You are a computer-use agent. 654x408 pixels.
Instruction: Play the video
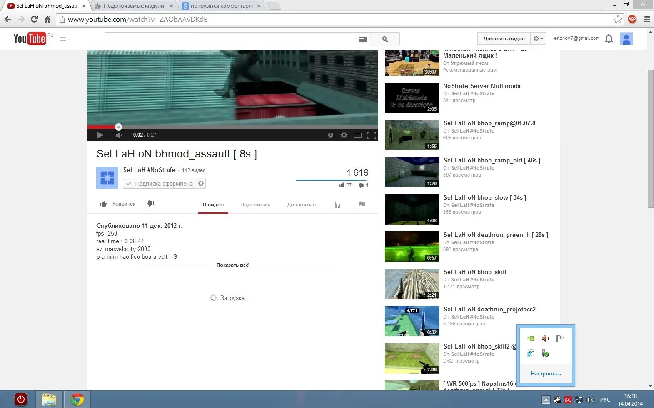click(100, 135)
